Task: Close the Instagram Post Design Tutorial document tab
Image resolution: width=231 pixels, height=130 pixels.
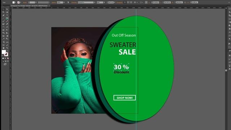Action: coord(49,6)
